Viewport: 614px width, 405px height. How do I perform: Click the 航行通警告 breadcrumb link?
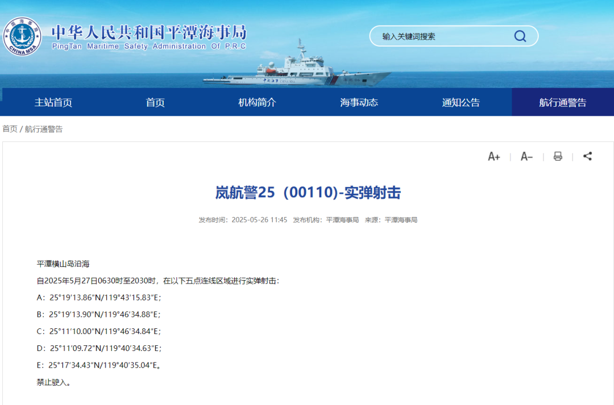[x=44, y=129]
